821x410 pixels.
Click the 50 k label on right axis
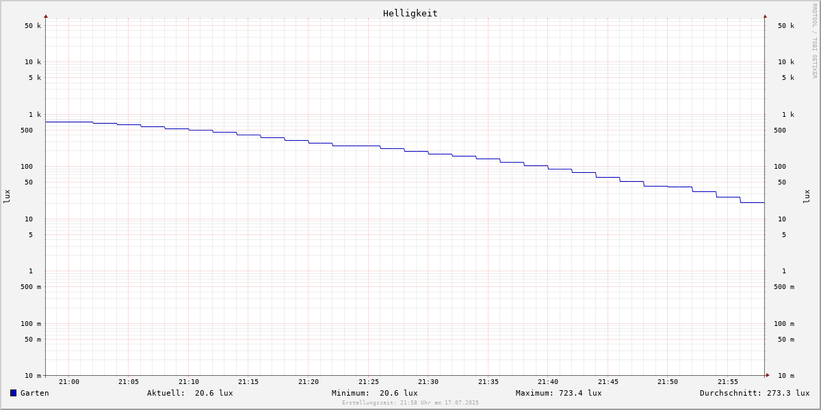coord(786,26)
